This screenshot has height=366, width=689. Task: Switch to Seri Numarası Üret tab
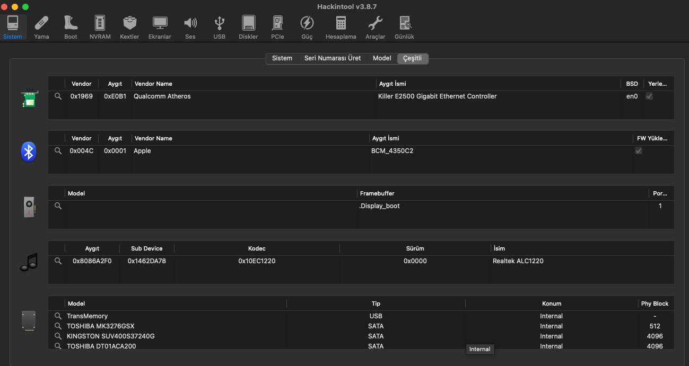click(333, 58)
